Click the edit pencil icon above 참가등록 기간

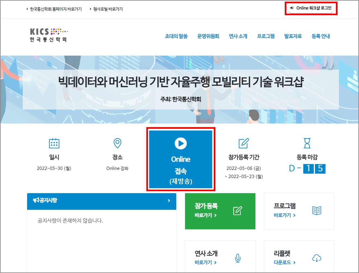point(243,143)
